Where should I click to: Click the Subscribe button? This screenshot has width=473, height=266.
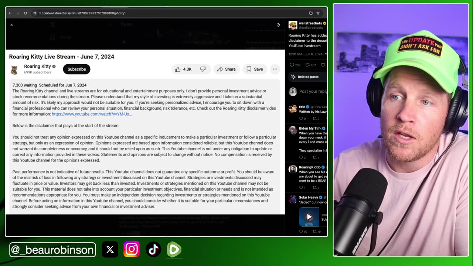(x=76, y=69)
